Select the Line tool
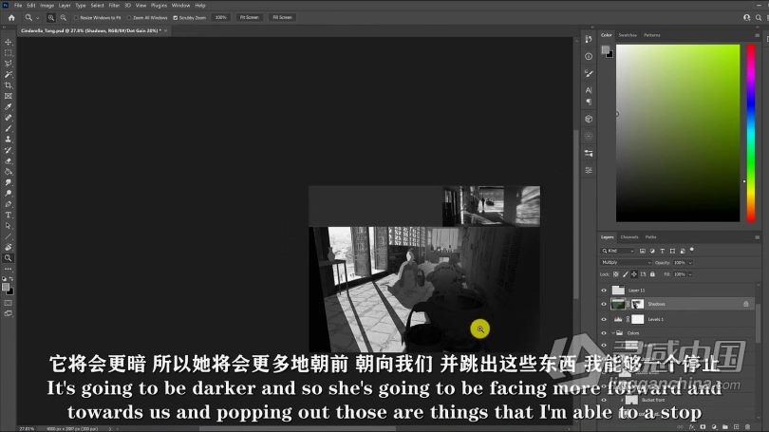The image size is (769, 432). (x=9, y=236)
